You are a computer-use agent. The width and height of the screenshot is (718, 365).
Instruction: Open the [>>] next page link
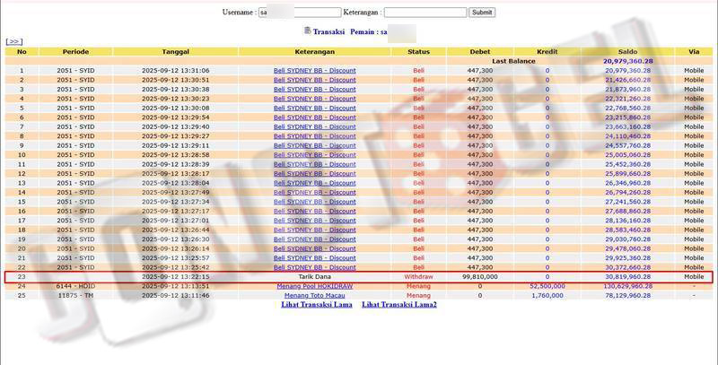click(13, 41)
